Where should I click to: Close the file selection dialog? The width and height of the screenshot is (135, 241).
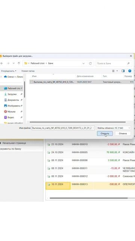tap(131, 56)
